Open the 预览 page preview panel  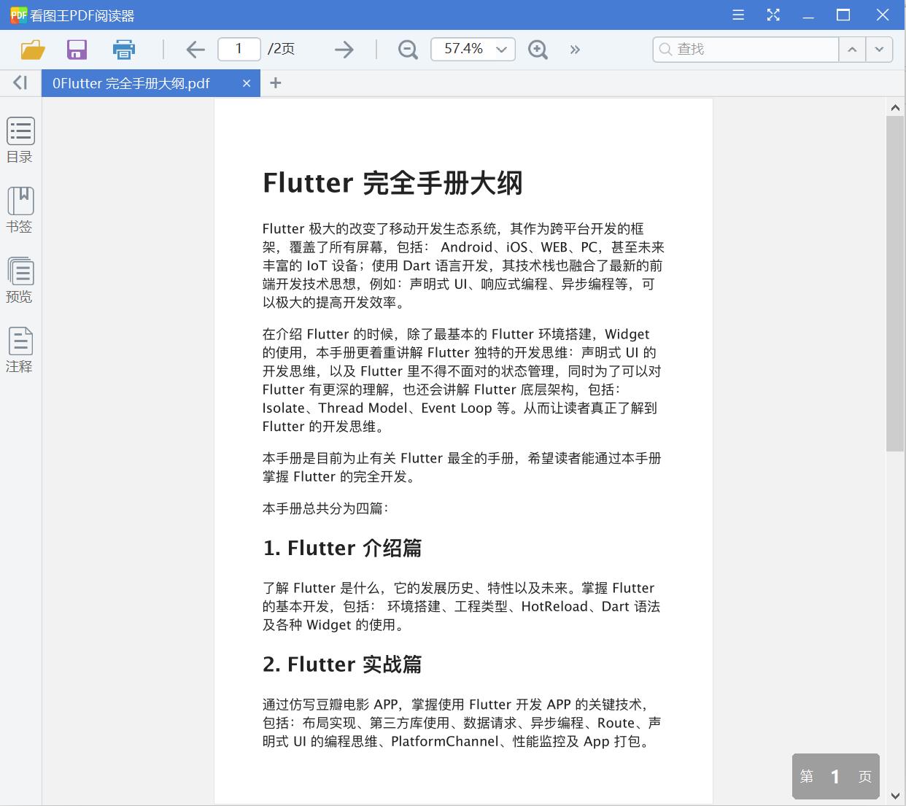coord(20,280)
